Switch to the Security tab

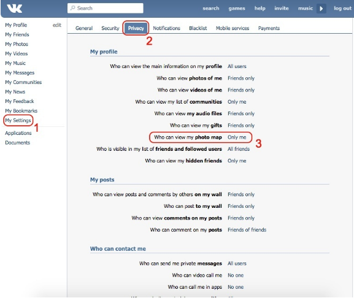[x=110, y=28]
